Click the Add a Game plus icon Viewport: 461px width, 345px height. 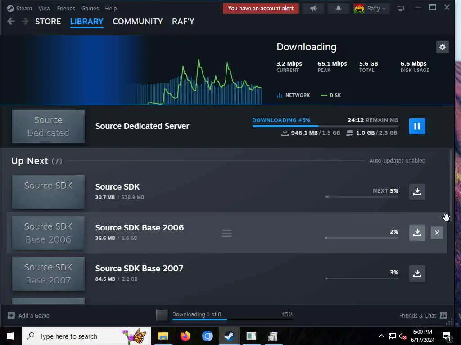(x=11, y=316)
